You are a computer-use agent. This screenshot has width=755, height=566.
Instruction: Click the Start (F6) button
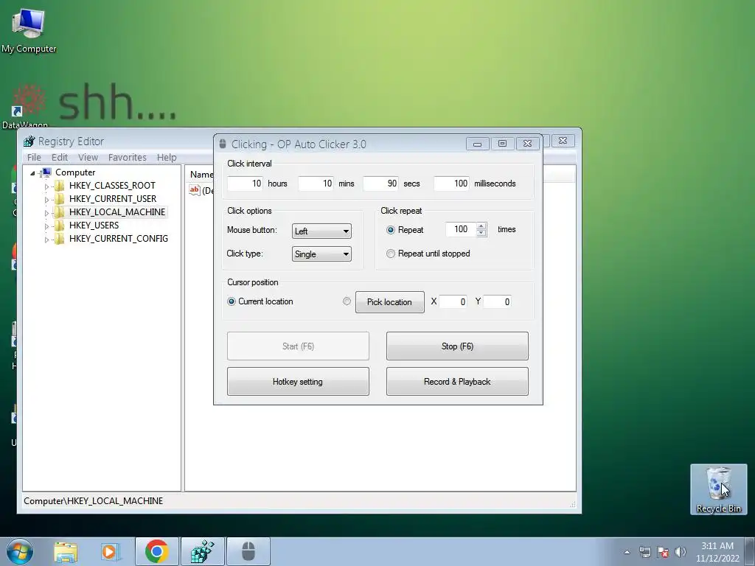coord(298,346)
